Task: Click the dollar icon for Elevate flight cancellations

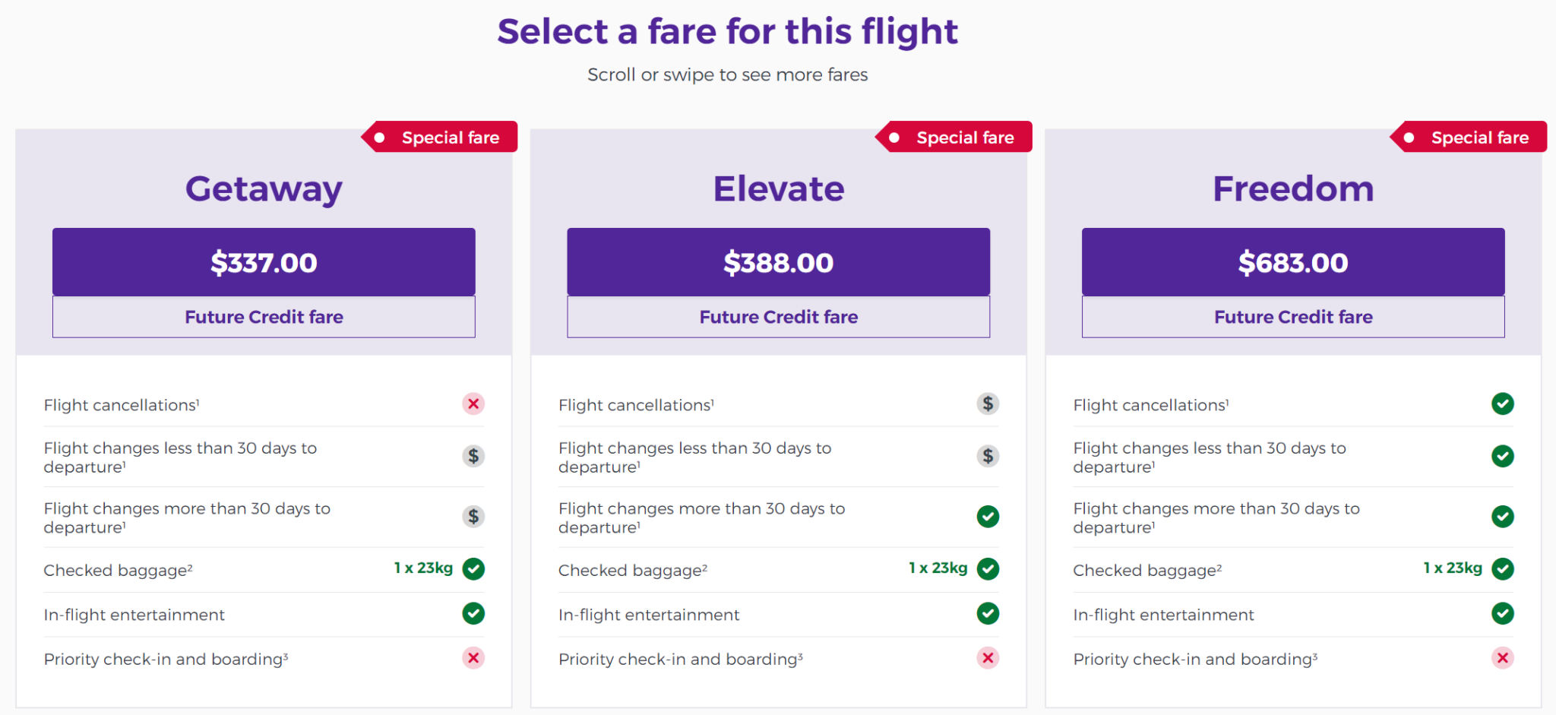Action: click(988, 404)
